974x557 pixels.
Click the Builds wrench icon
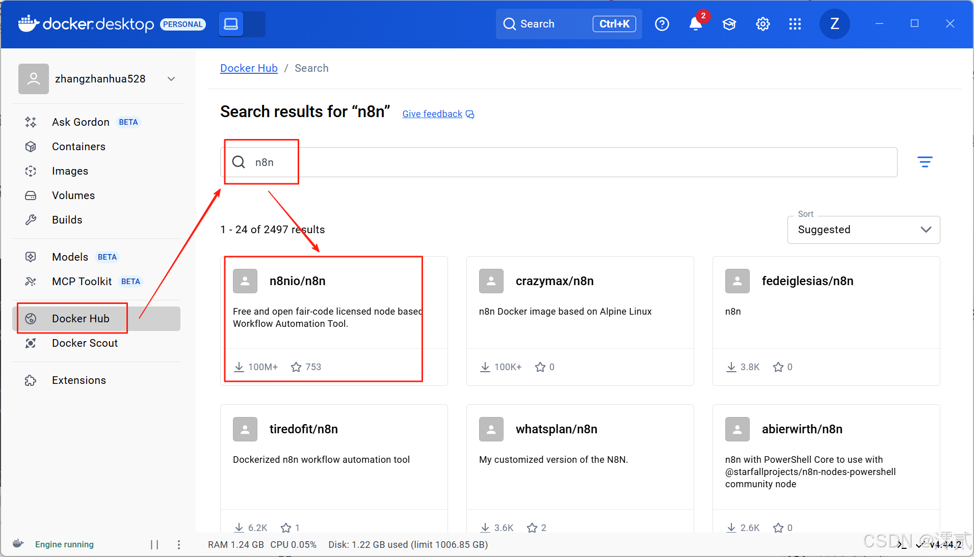[31, 220]
